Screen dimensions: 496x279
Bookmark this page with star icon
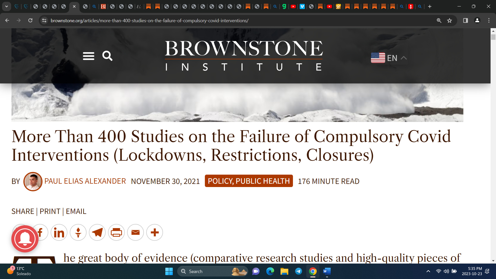(x=450, y=20)
